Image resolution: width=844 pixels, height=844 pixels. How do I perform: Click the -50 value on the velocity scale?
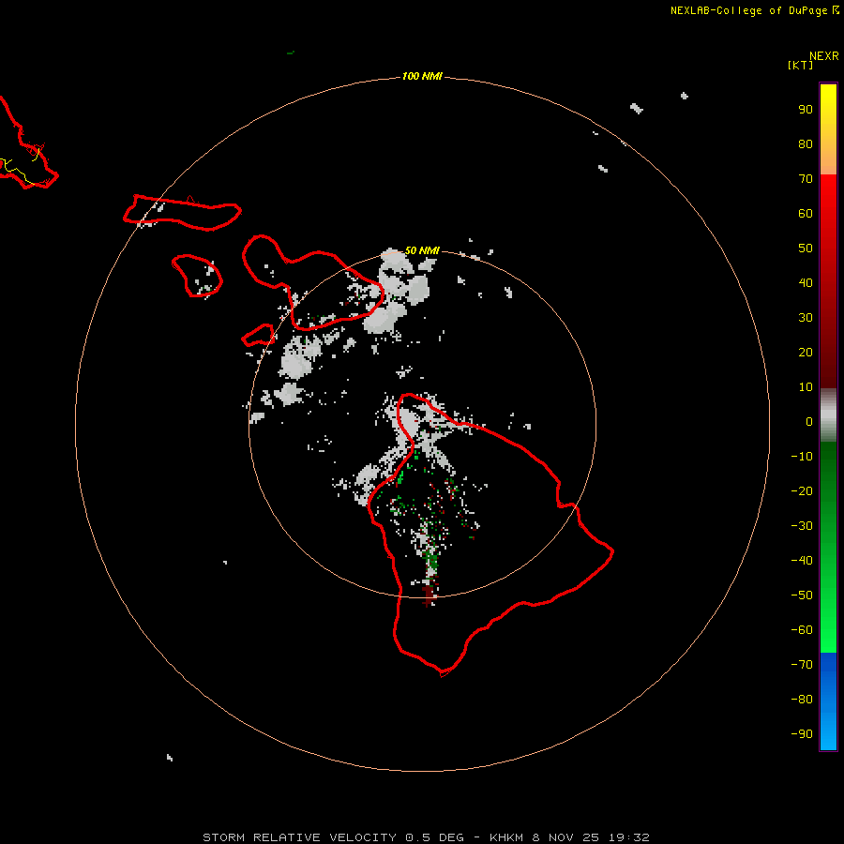point(802,595)
